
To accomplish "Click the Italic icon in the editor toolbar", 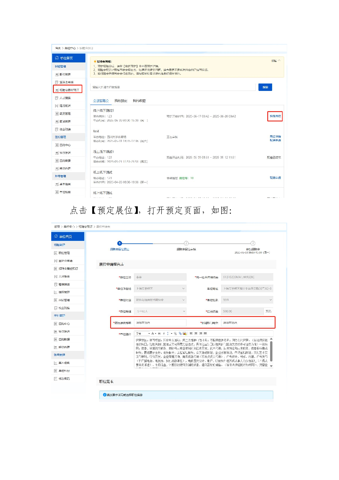I will [x=164, y=333].
